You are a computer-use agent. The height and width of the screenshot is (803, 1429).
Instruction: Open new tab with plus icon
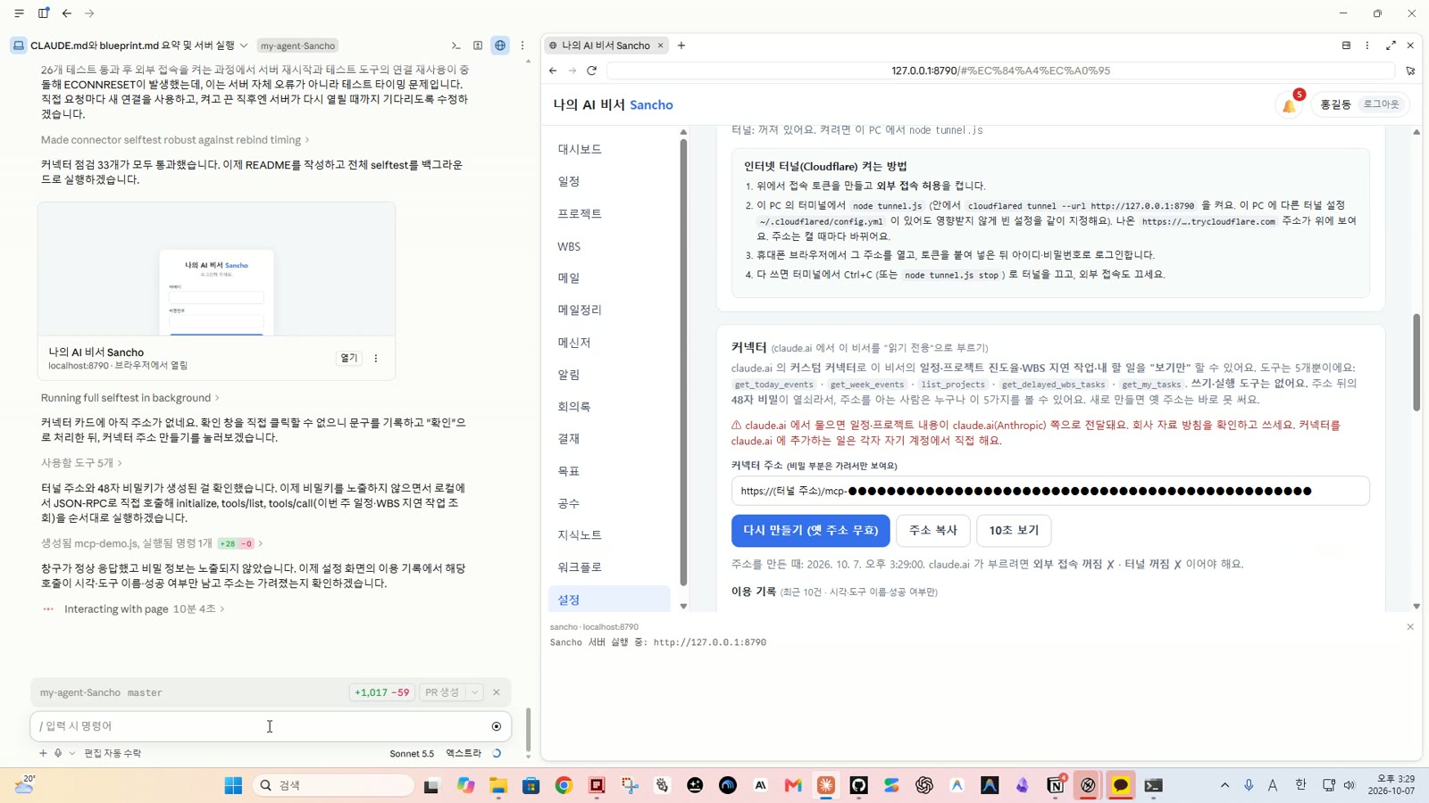click(681, 46)
